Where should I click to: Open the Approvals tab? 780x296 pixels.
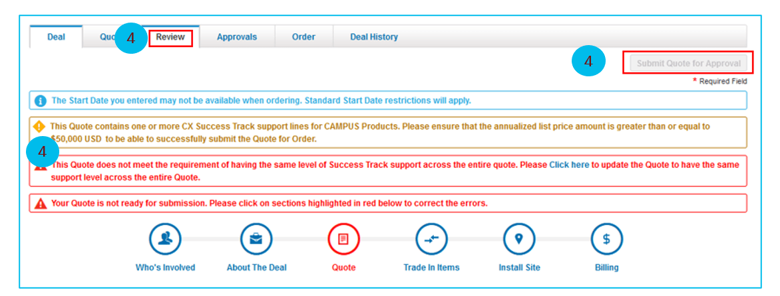(237, 37)
